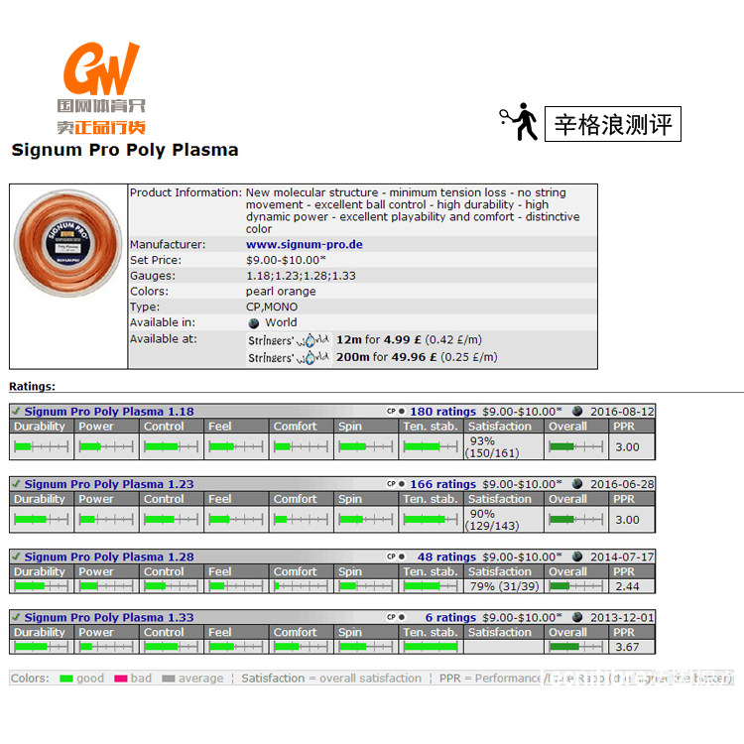View the 180 ratings link
This screenshot has width=744, height=744.
click(x=442, y=412)
